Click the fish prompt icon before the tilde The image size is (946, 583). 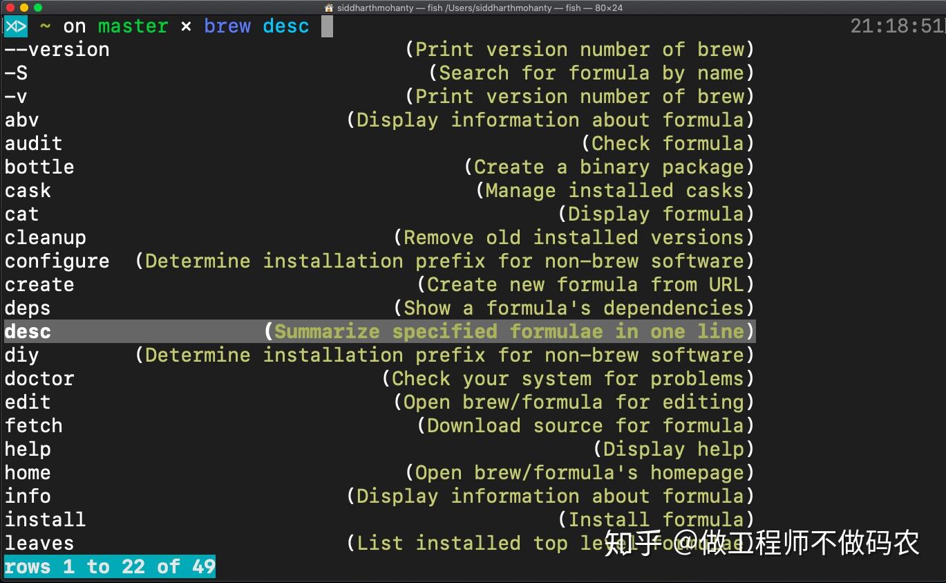(x=15, y=27)
